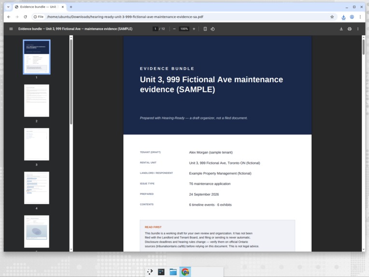The width and height of the screenshot is (369, 277).
Task: Go forward with browser forward arrow
Action: tap(17, 17)
